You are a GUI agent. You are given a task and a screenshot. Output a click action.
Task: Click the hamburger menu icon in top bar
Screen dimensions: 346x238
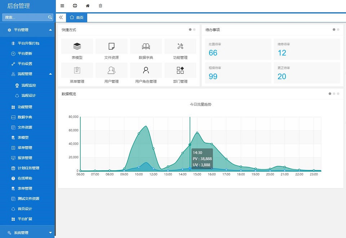pyautogui.click(x=62, y=6)
